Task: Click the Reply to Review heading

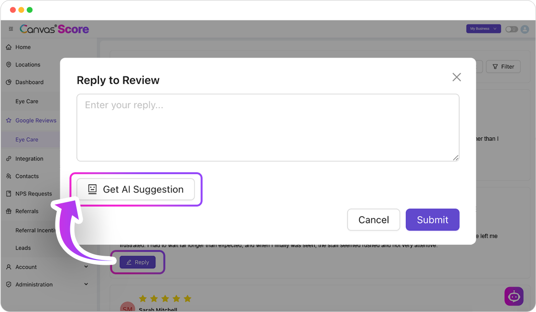Action: [x=118, y=80]
